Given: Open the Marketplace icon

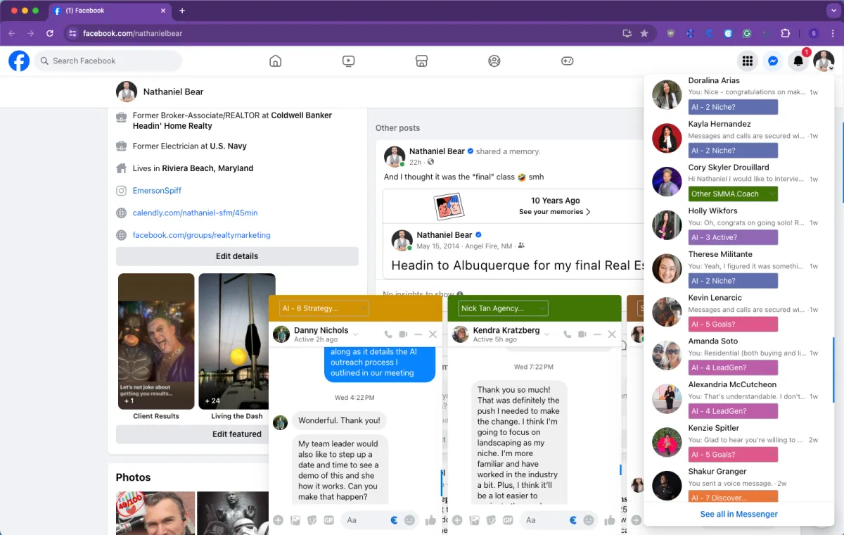Looking at the screenshot, I should 421,61.
